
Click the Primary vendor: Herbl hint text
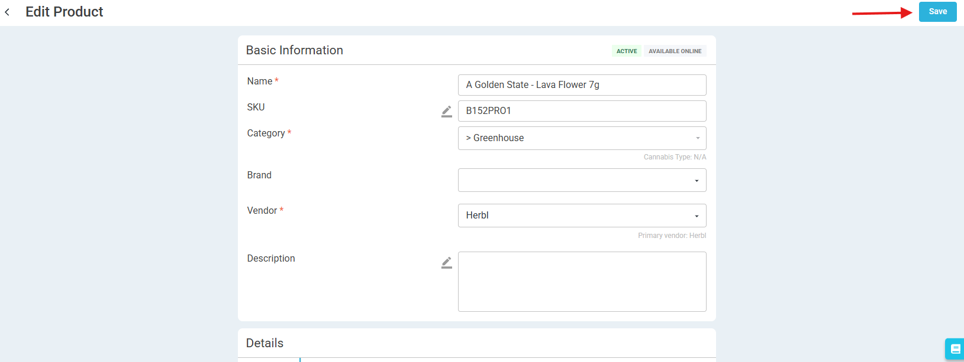click(x=672, y=236)
